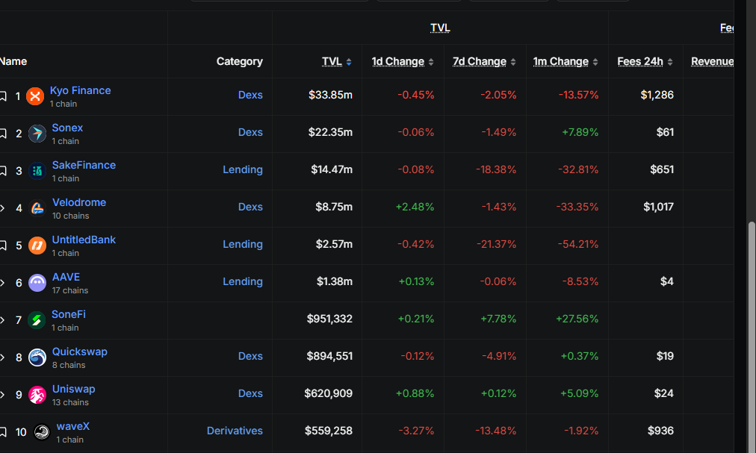Click the +27.56% 1m change value
The width and height of the screenshot is (756, 453).
(577, 319)
